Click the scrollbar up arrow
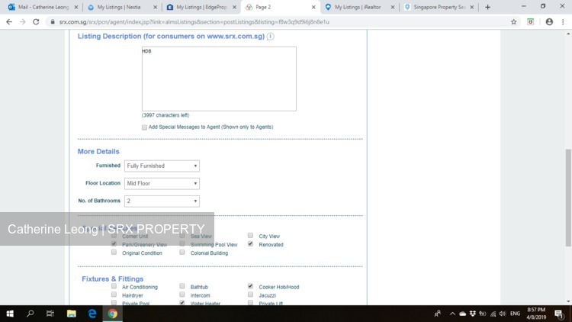This screenshot has width=572, height=322. click(x=568, y=34)
